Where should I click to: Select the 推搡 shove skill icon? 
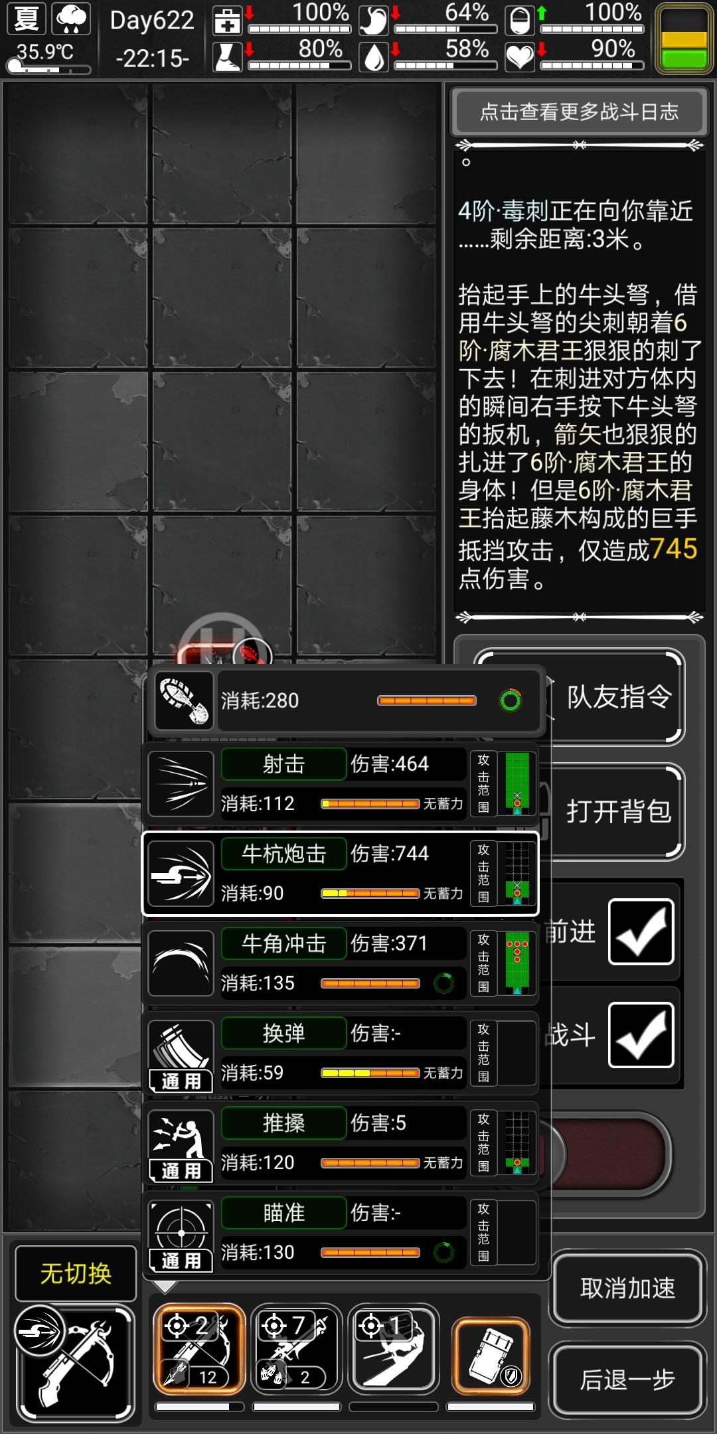coord(181,1143)
